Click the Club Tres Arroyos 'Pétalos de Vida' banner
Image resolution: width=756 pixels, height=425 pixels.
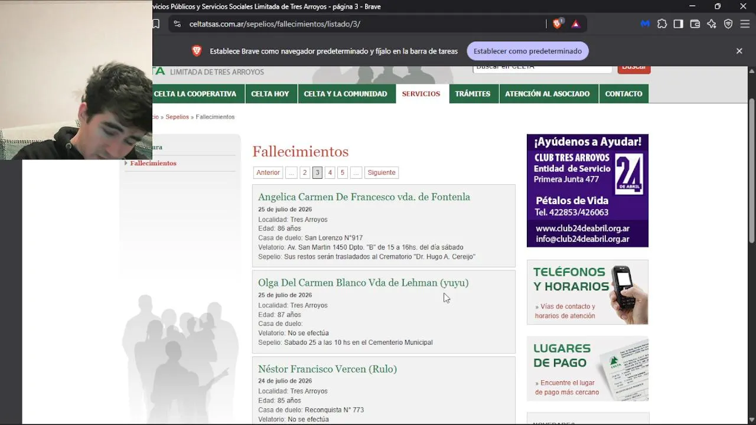(x=588, y=191)
